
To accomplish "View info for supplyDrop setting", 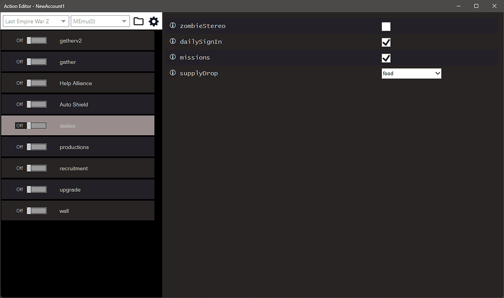I will click(172, 73).
